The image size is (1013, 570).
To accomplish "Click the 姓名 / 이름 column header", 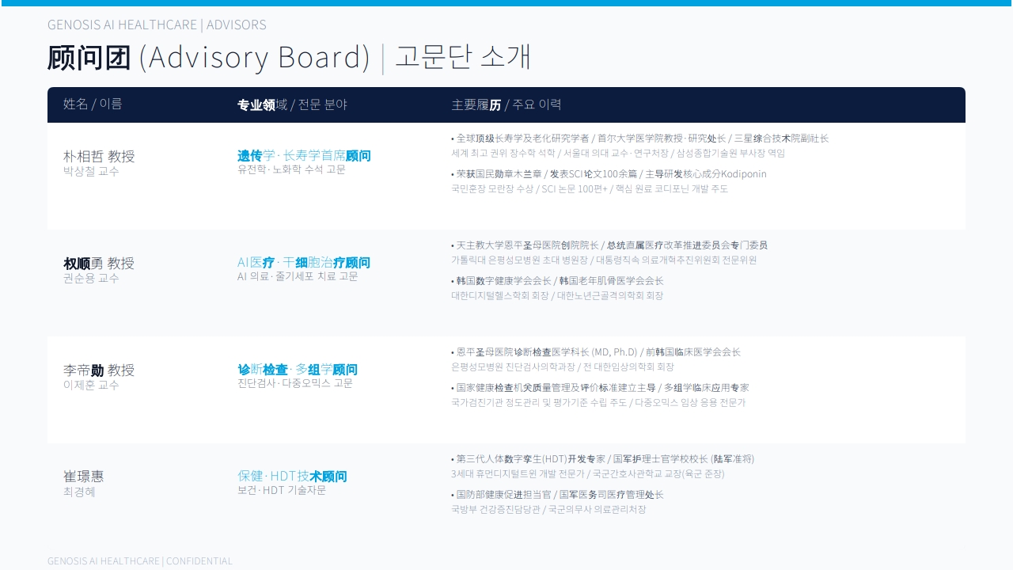I will [93, 104].
